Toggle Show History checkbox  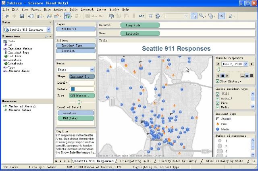(x=218, y=81)
